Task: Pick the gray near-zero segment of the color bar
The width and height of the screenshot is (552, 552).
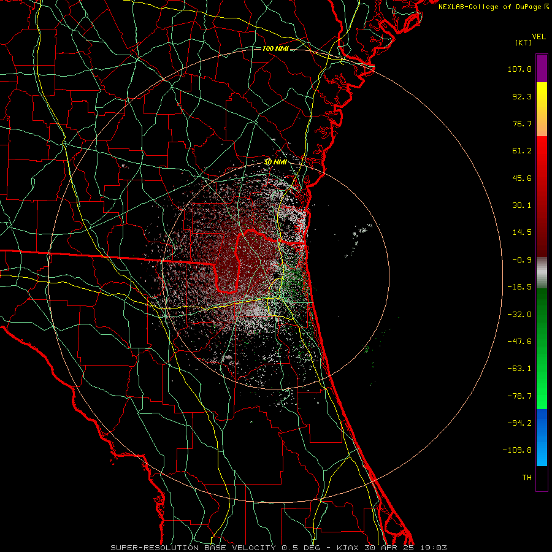Action: tap(542, 273)
